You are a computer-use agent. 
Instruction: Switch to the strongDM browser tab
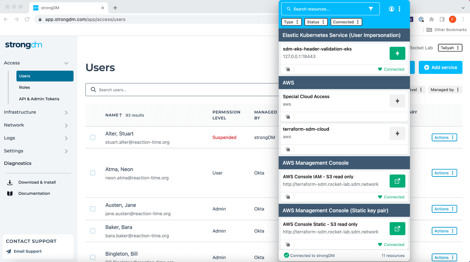63,7
